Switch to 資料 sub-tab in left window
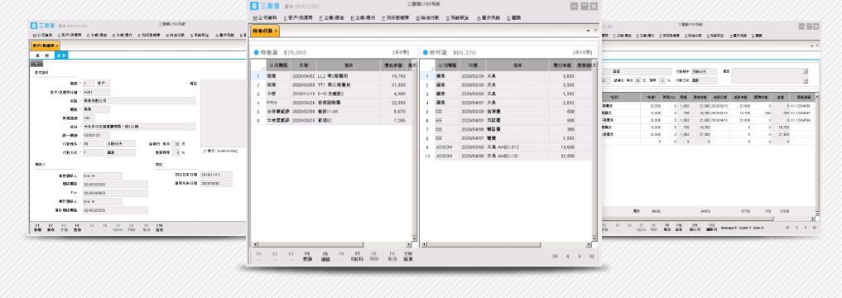The image size is (842, 298). pos(60,55)
